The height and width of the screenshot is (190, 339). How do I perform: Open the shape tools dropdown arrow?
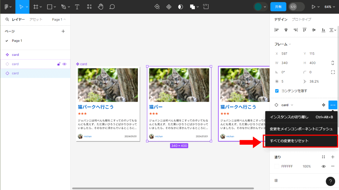pos(55,7)
